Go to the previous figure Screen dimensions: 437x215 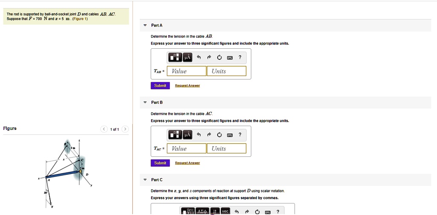[104, 129]
